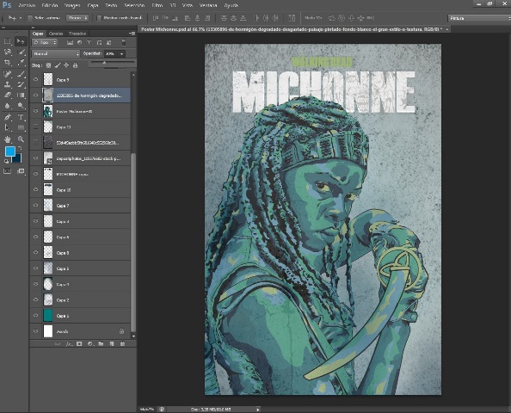Screen dimensions: 511x413
Task: Show the hidden Capa 11 layer
Action: pyautogui.click(x=36, y=126)
